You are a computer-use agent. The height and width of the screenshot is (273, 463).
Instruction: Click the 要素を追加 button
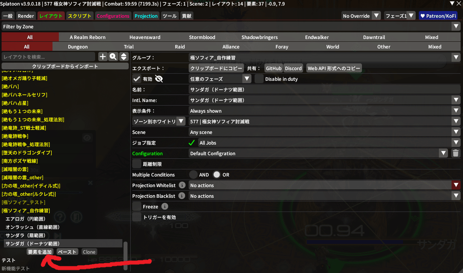[40, 252]
